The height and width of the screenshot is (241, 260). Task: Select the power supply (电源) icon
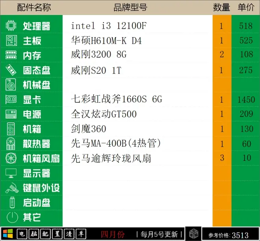pyautogui.click(x=11, y=114)
